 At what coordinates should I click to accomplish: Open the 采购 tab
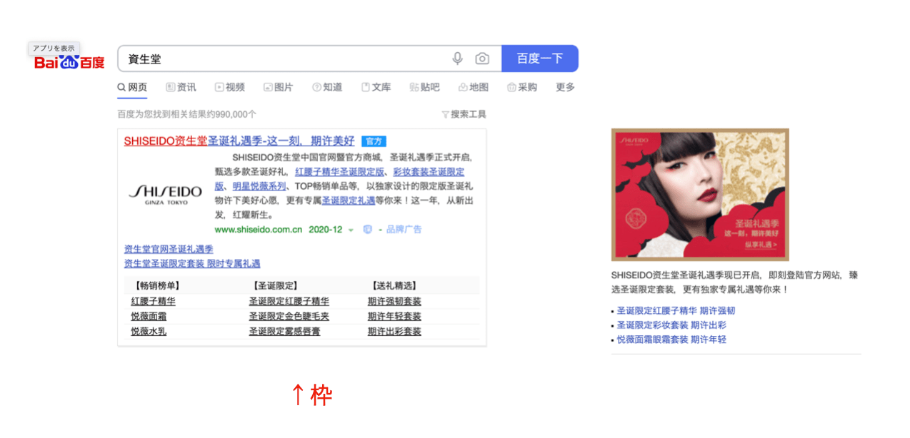[521, 87]
